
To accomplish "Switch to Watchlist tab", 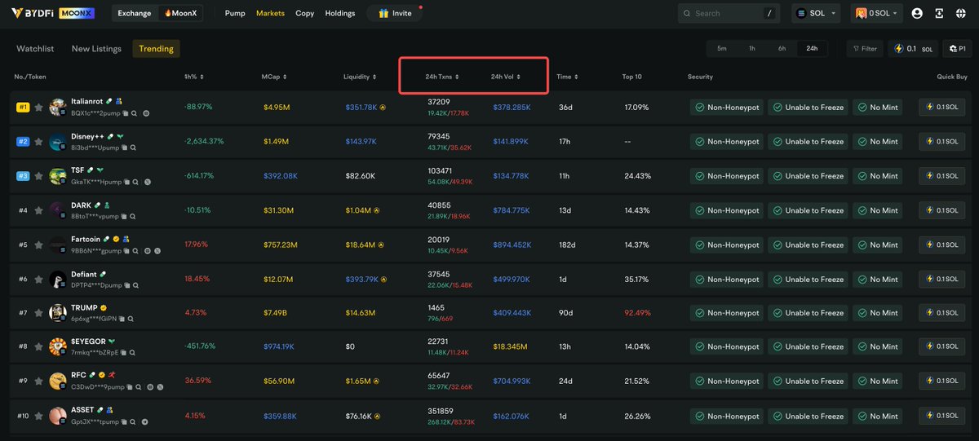I will click(x=35, y=49).
